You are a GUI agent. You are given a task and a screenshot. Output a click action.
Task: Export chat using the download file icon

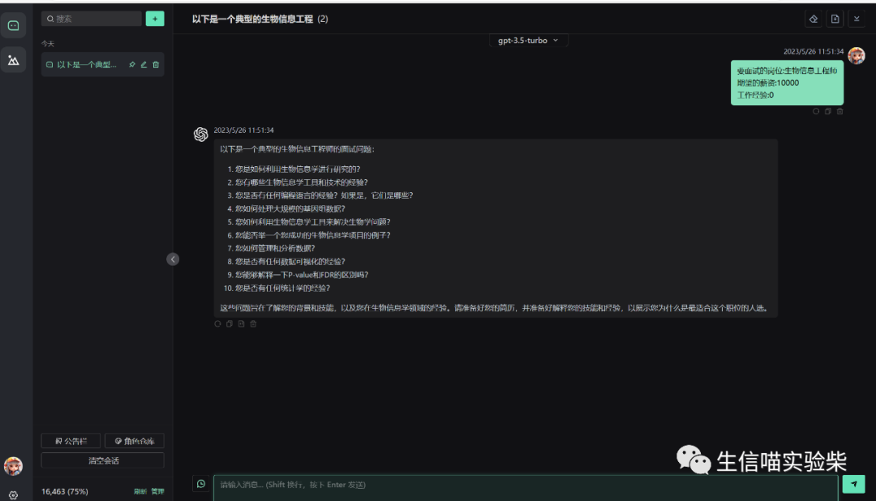[x=835, y=19]
